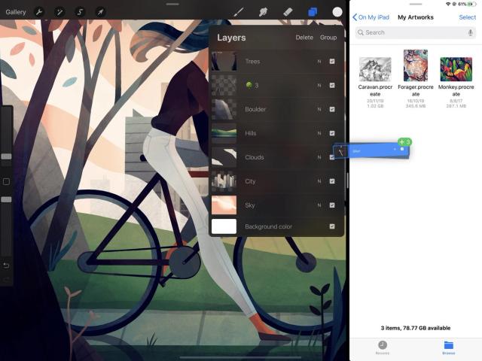This screenshot has height=361, width=482.
Task: Select the City layer thumbnail
Action: click(224, 181)
